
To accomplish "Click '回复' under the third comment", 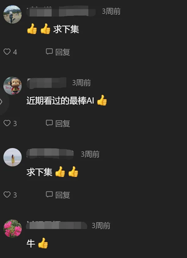I will [62, 195].
